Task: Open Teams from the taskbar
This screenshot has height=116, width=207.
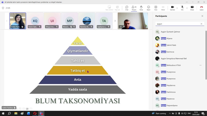Action: pyautogui.click(x=41, y=113)
